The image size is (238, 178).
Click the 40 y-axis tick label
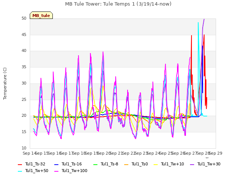point(24,51)
